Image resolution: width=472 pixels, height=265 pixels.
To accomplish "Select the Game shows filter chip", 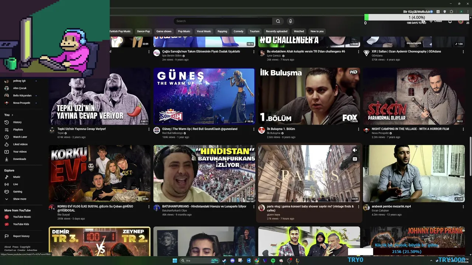I will (164, 31).
